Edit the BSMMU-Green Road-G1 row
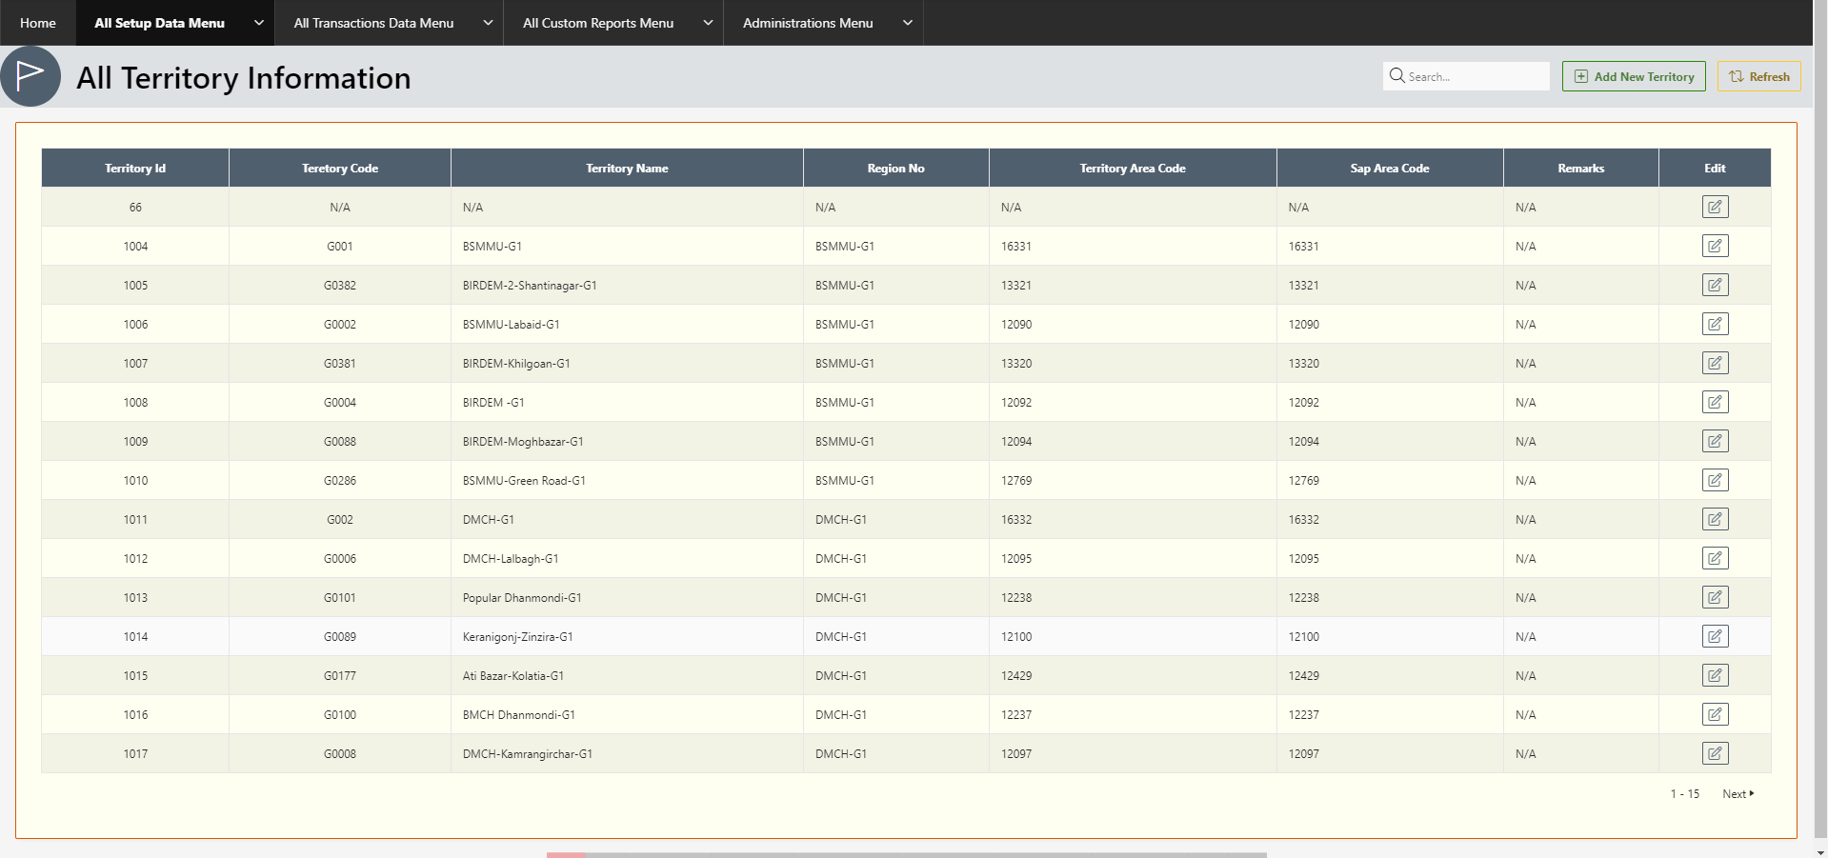 [x=1715, y=480]
